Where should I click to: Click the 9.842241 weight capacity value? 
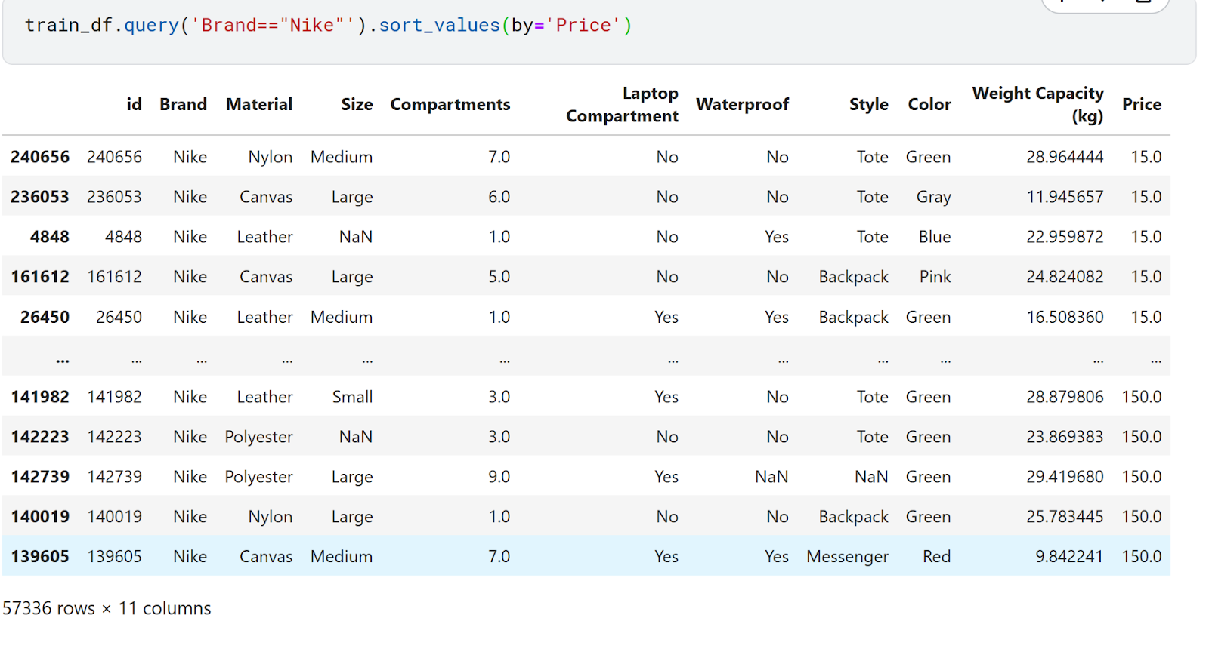coord(1068,557)
